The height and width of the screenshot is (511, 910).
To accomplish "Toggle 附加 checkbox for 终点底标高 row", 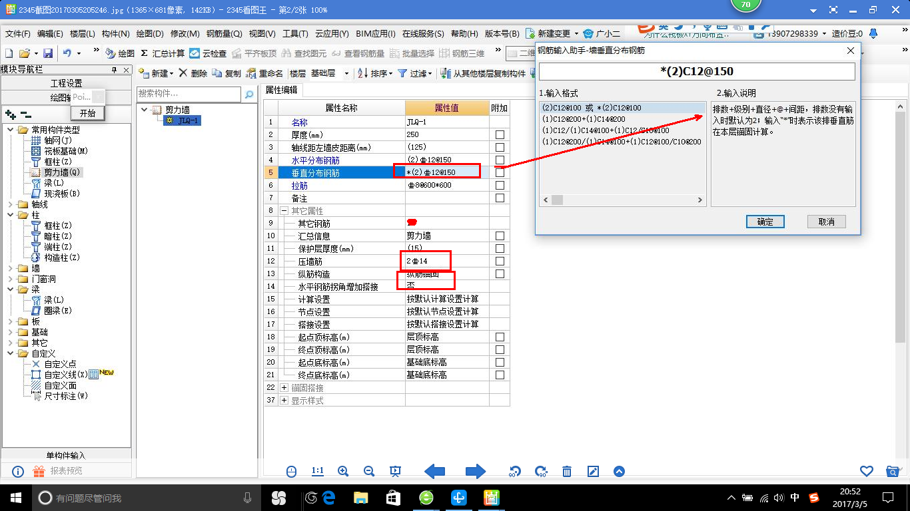I will click(500, 375).
